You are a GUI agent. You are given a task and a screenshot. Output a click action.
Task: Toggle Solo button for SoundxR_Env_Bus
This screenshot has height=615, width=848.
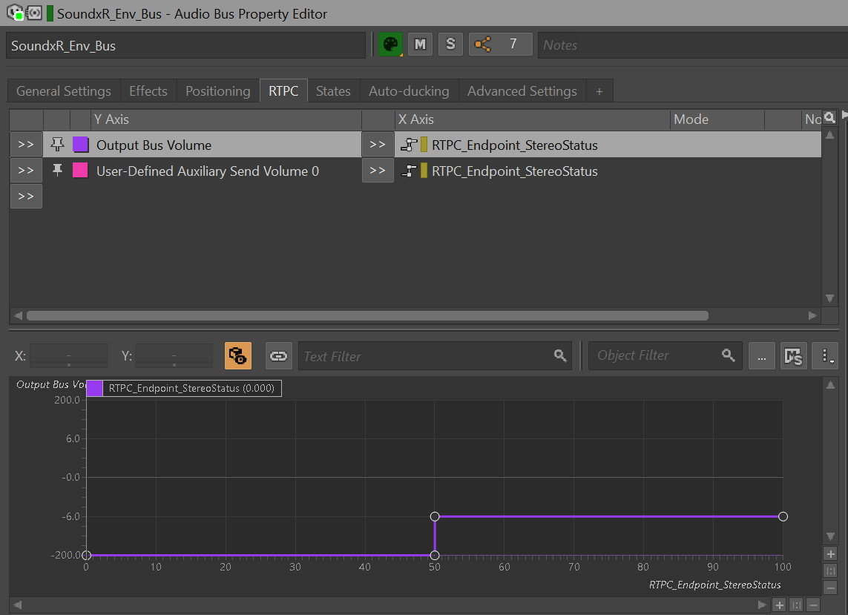click(x=450, y=45)
